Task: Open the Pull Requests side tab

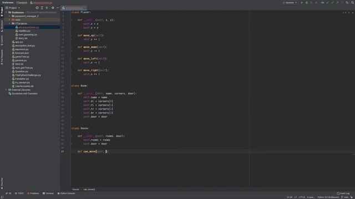Action: pos(2,57)
